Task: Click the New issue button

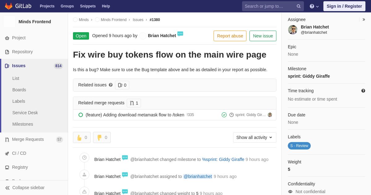Action: click(x=263, y=36)
